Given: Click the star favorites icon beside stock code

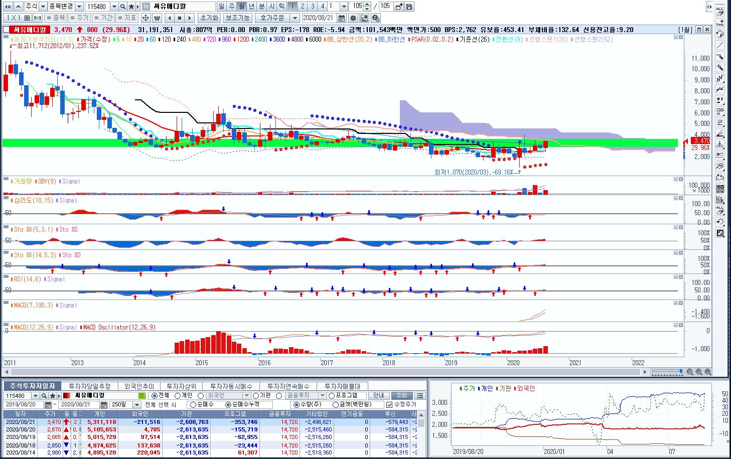Looking at the screenshot, I should [131, 7].
